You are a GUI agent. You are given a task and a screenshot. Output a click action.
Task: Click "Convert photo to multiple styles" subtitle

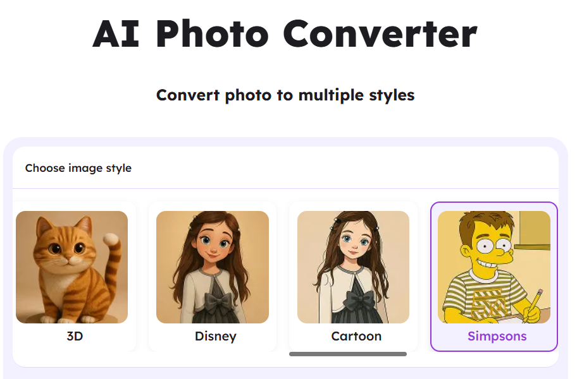(x=285, y=95)
